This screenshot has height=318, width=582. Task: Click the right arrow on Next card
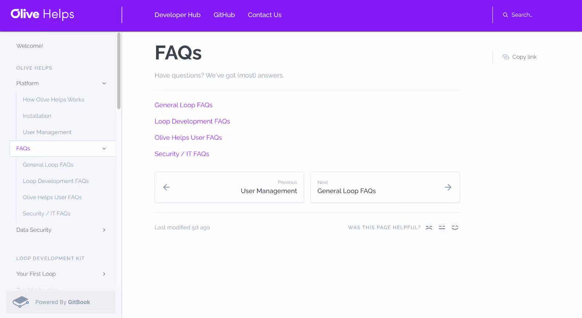click(x=448, y=187)
